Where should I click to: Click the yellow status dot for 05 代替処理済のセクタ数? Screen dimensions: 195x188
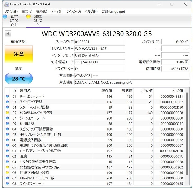(7, 113)
